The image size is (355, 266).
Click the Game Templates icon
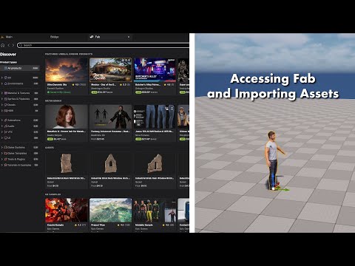[6, 153]
